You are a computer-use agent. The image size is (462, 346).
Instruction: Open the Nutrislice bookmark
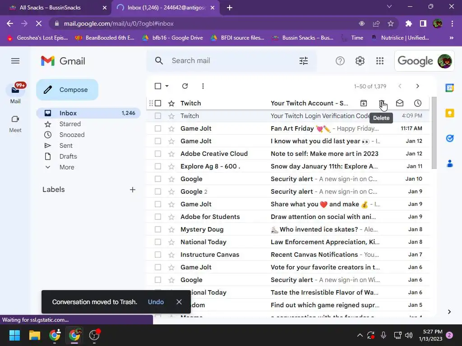[x=400, y=38]
